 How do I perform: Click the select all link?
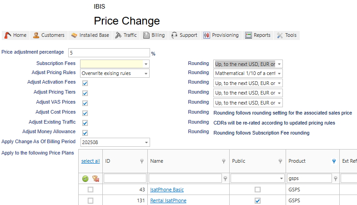tap(91, 161)
